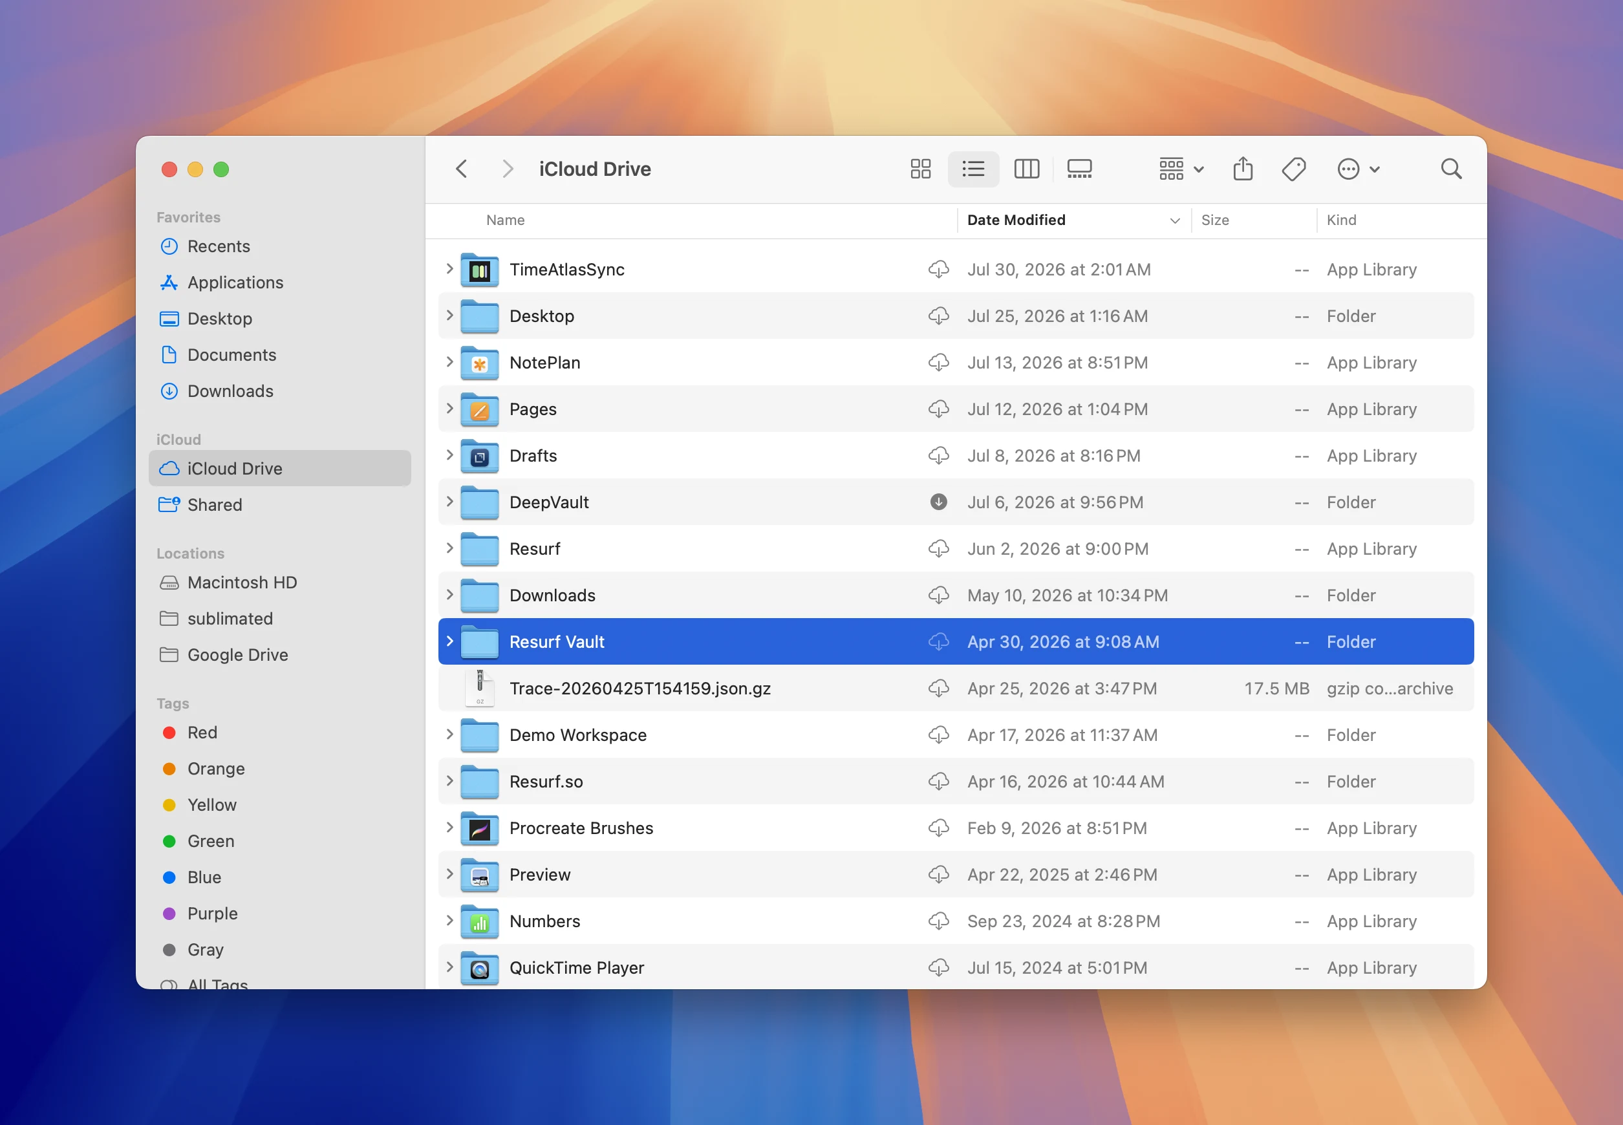1623x1125 pixels.
Task: Click the Drafts folder icon
Action: (x=479, y=456)
